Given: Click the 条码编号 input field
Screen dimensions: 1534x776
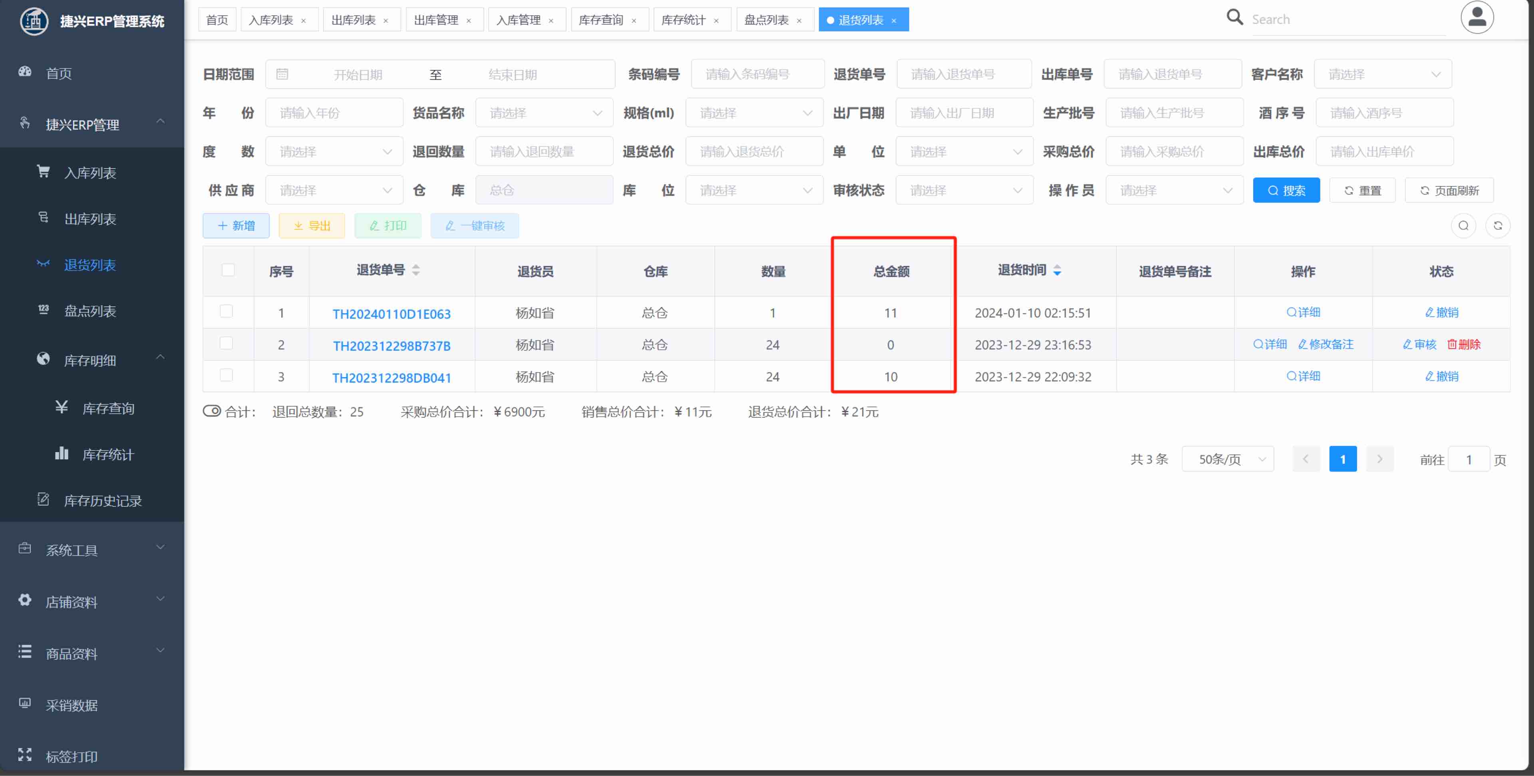Looking at the screenshot, I should (757, 74).
